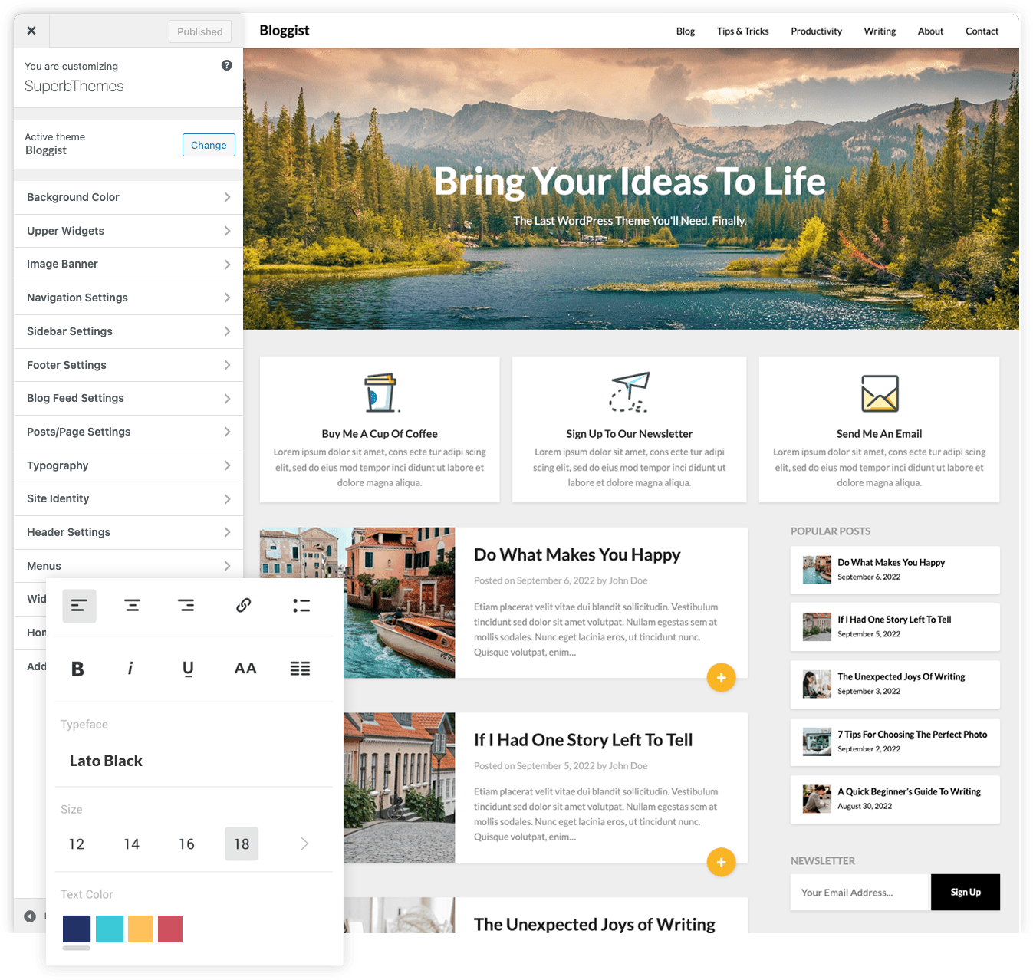Open Site Identity section
This screenshot has width=1033, height=980.
(x=129, y=498)
